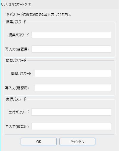Click the 再入力(確認用) label in the 閲覧 group
The height and width of the screenshot is (151, 119).
tap(17, 88)
